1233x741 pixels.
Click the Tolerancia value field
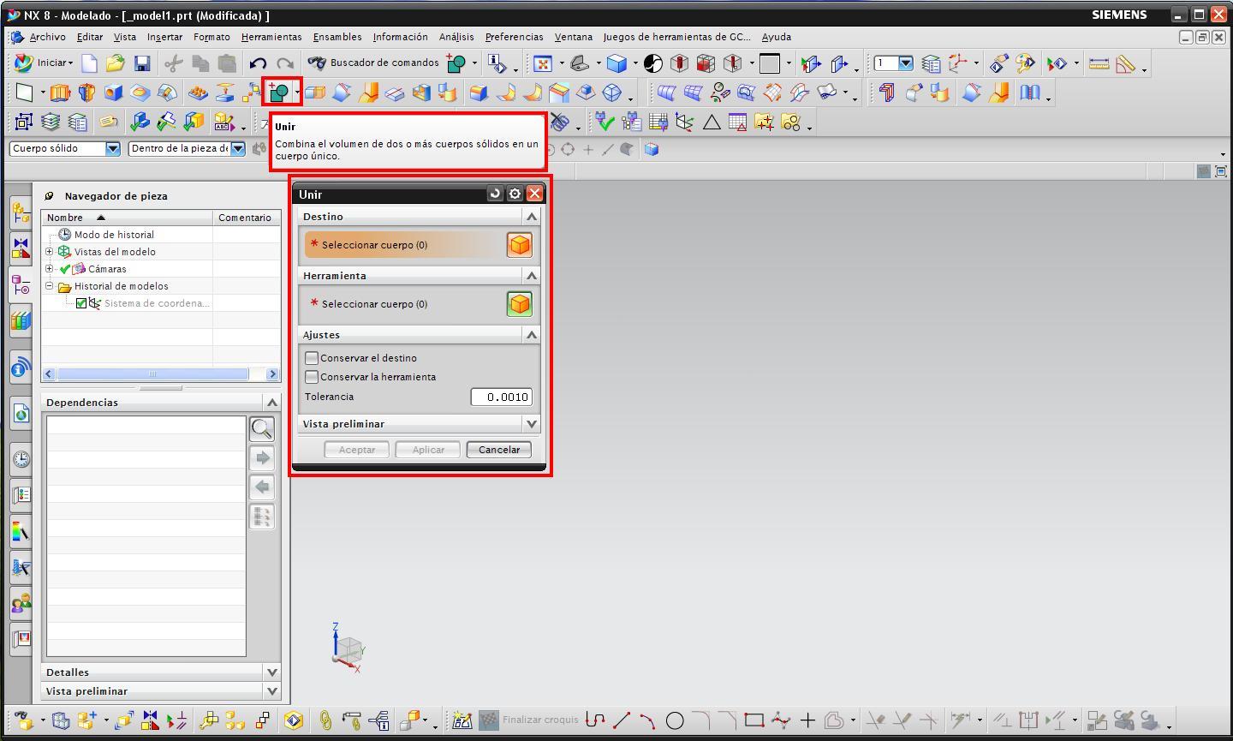(x=501, y=397)
